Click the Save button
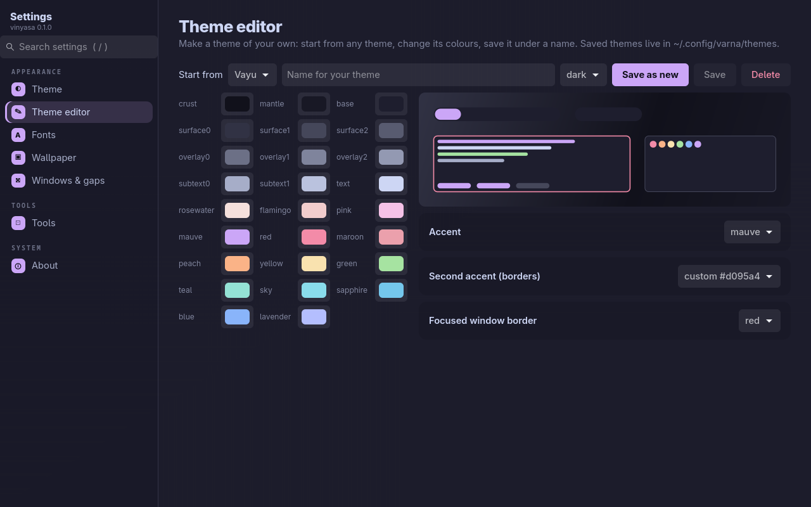This screenshot has width=811, height=507. click(x=715, y=75)
